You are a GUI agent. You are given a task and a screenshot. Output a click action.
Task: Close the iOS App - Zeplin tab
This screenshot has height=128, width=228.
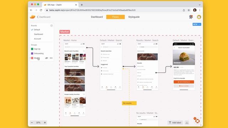pyautogui.click(x=76, y=5)
